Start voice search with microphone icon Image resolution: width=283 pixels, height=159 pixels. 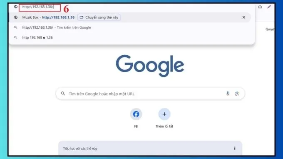tap(228, 94)
